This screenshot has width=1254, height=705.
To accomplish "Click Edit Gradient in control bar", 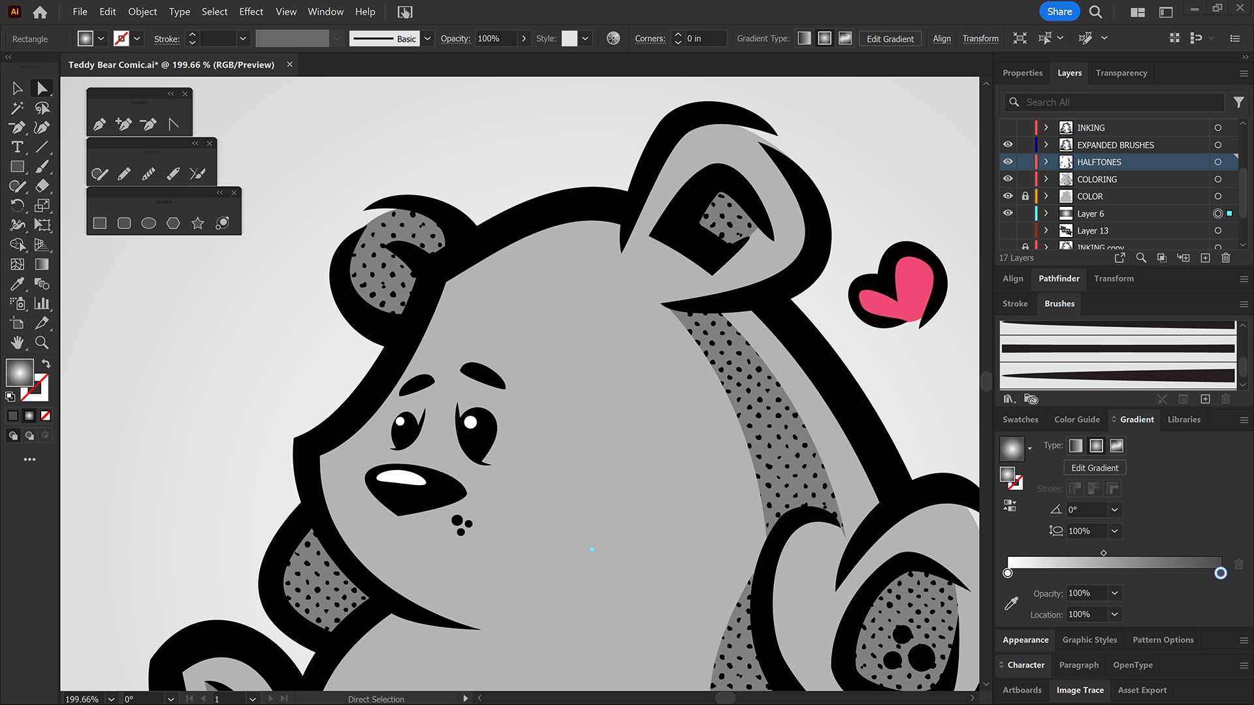I will pyautogui.click(x=890, y=39).
